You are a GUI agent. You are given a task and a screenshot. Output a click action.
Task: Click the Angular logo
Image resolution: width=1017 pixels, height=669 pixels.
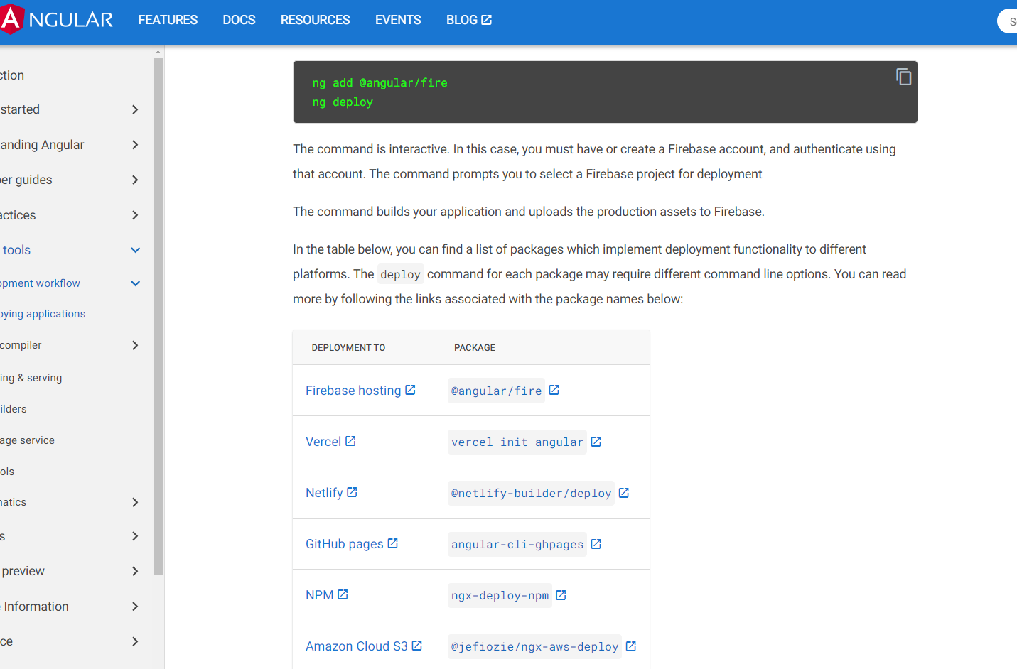pyautogui.click(x=55, y=19)
